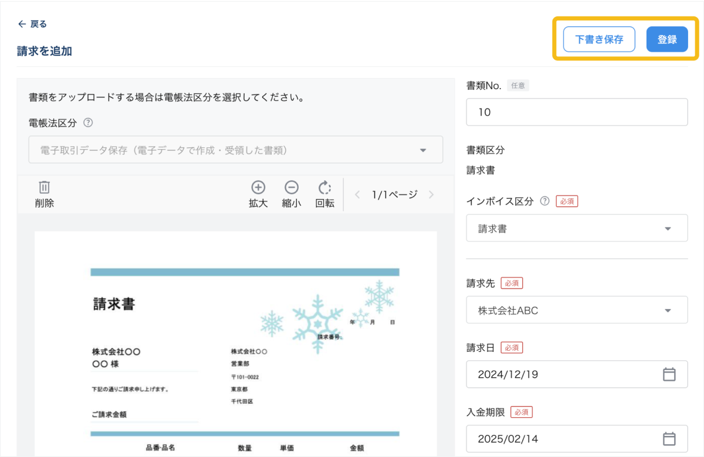
Task: Rotate the document using the 回転 icon
Action: (324, 188)
